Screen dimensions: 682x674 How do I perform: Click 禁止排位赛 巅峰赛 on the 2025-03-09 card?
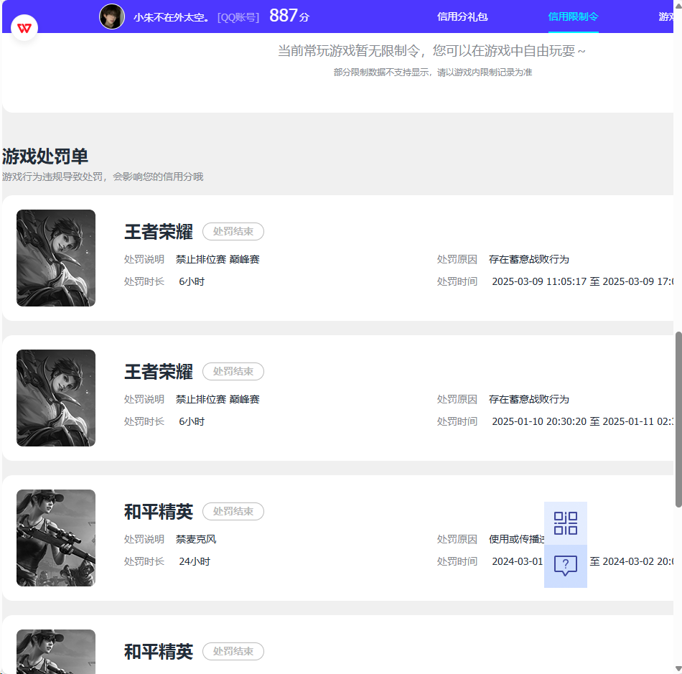(218, 259)
